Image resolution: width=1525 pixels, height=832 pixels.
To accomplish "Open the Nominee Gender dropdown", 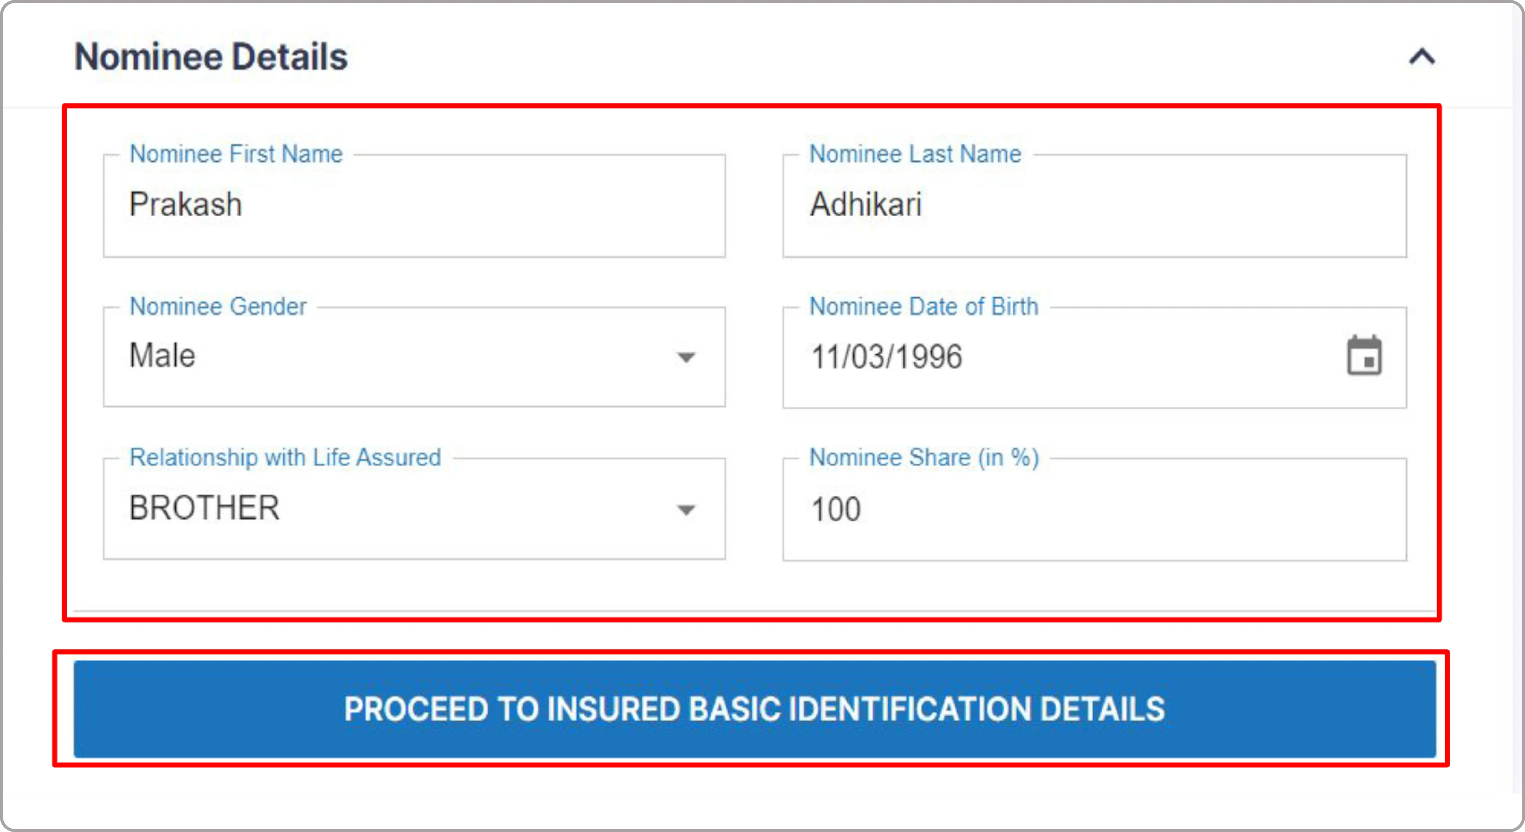I will (x=414, y=357).
